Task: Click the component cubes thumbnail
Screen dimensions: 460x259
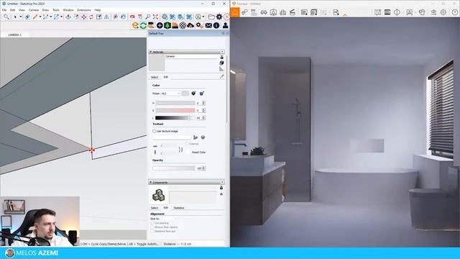Action: pos(158,195)
